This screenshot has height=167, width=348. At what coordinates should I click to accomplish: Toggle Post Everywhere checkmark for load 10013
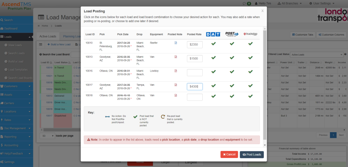pyautogui.click(x=232, y=58)
